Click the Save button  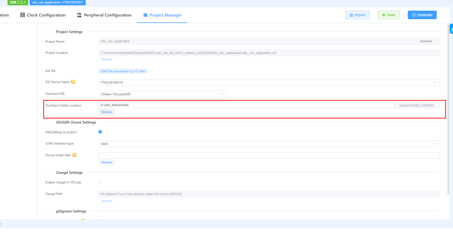(x=388, y=15)
